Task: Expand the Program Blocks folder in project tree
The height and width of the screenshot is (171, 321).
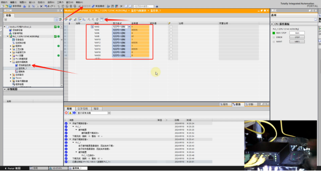Action: (11, 46)
